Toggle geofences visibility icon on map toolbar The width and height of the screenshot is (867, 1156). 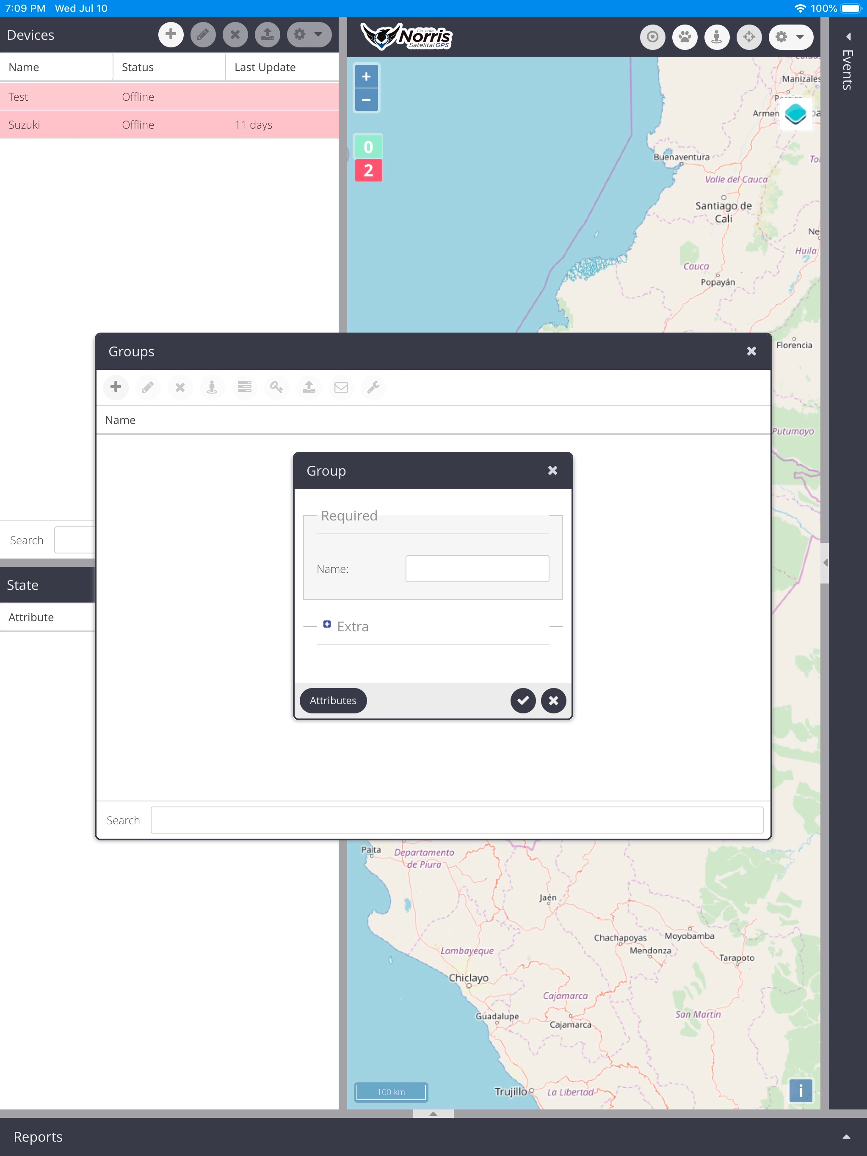(x=717, y=37)
